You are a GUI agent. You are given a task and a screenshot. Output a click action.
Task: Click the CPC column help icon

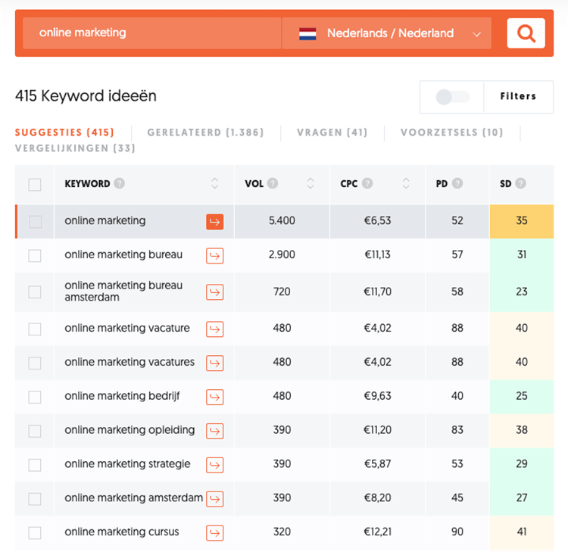point(367,183)
